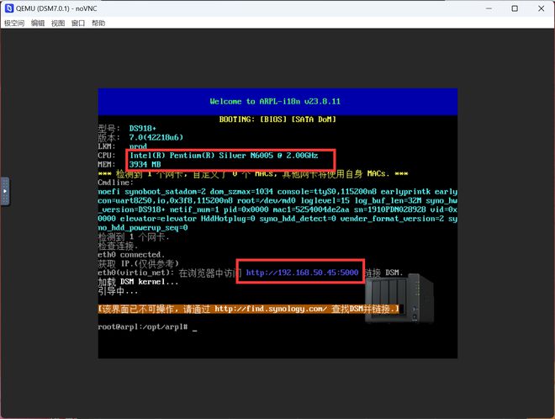Screen dimensions: 555x419
Task: Click the QEMU app icon in title bar
Action: (9, 8)
